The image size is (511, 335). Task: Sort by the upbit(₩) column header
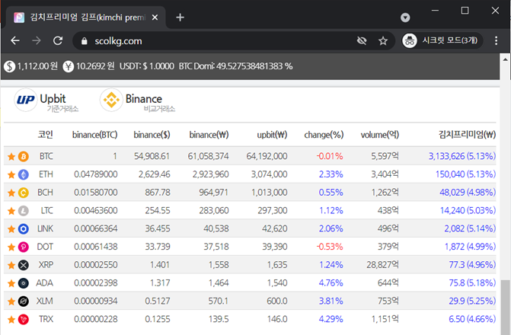272,135
